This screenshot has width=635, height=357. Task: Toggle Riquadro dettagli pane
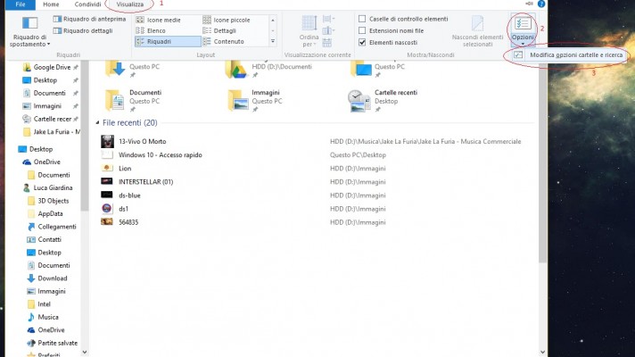point(83,31)
